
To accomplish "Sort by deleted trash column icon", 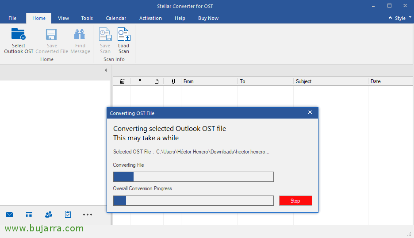I will click(122, 81).
